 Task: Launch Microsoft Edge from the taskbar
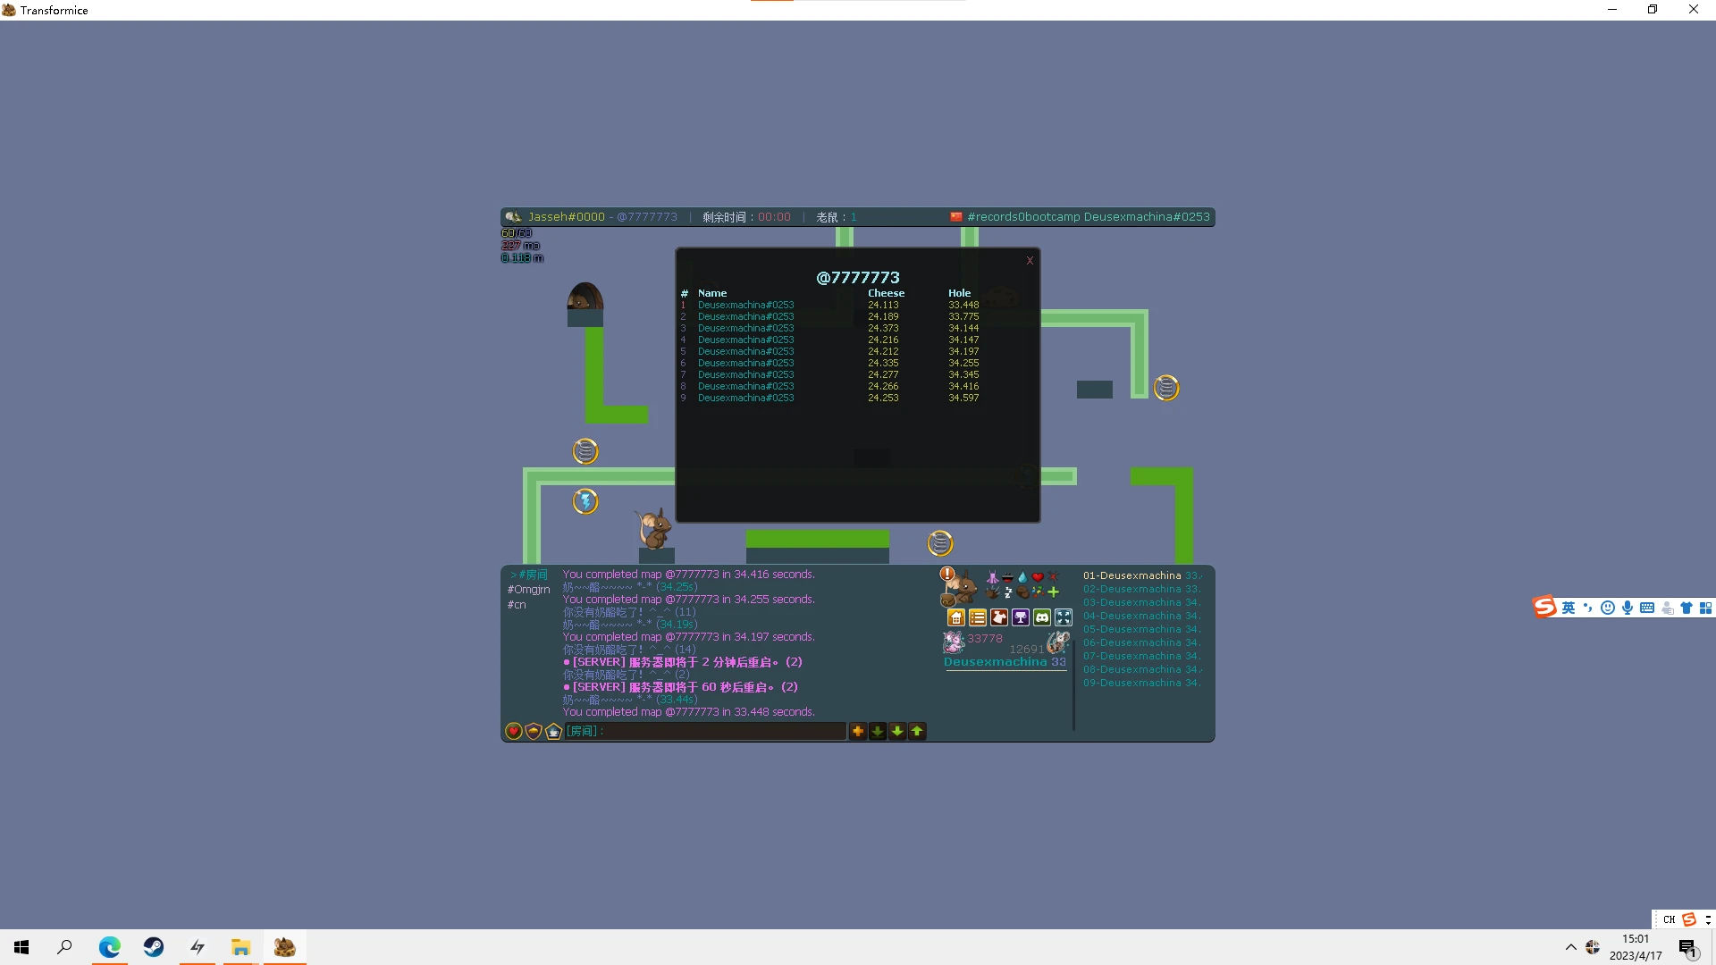coord(110,947)
